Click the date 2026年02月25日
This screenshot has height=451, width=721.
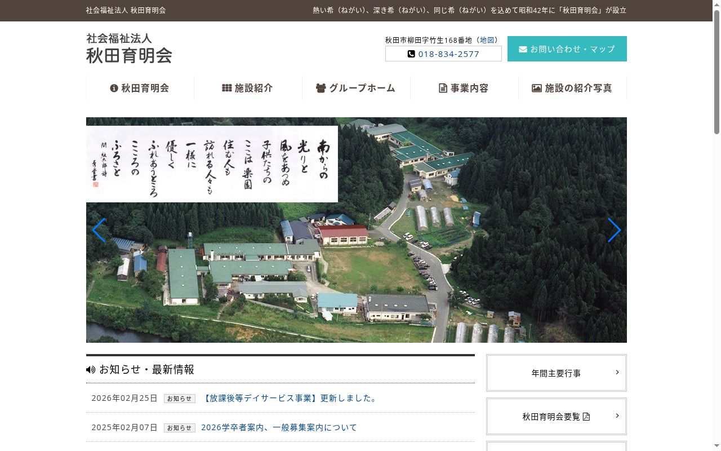(124, 398)
